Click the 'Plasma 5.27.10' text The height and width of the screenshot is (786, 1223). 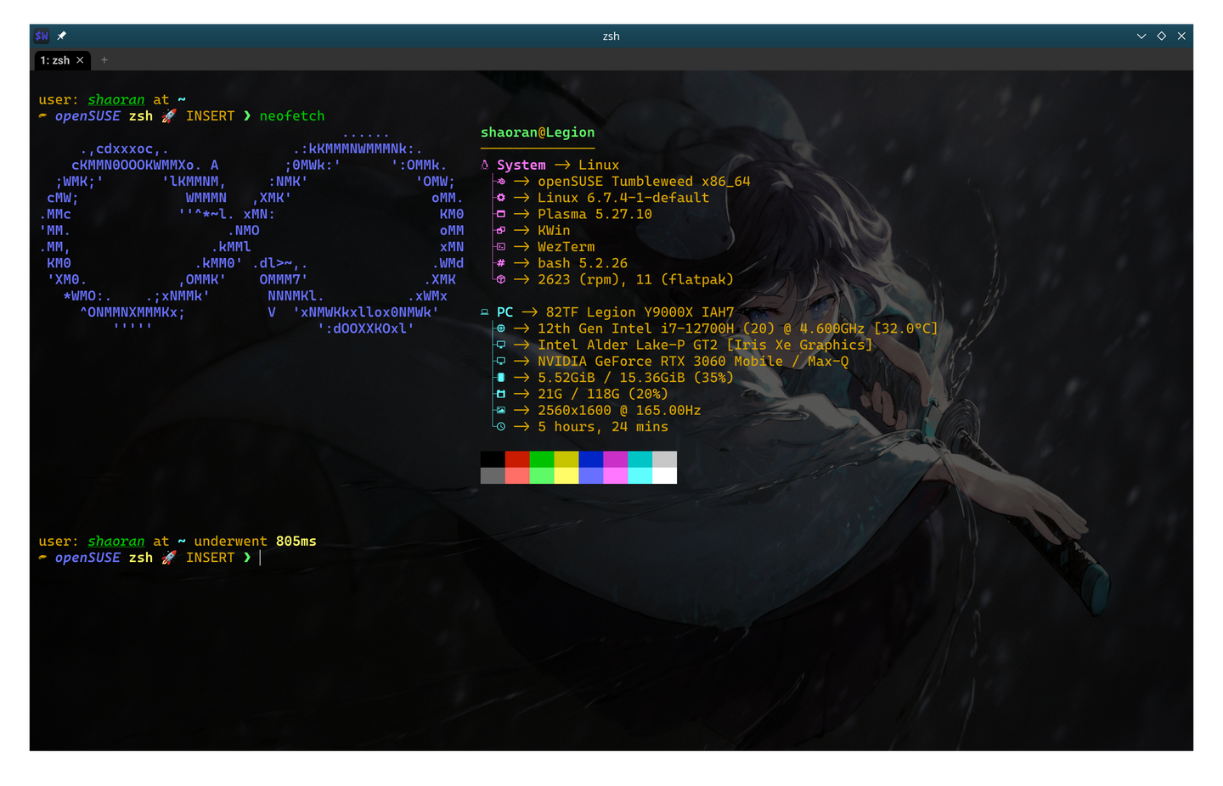pyautogui.click(x=595, y=214)
